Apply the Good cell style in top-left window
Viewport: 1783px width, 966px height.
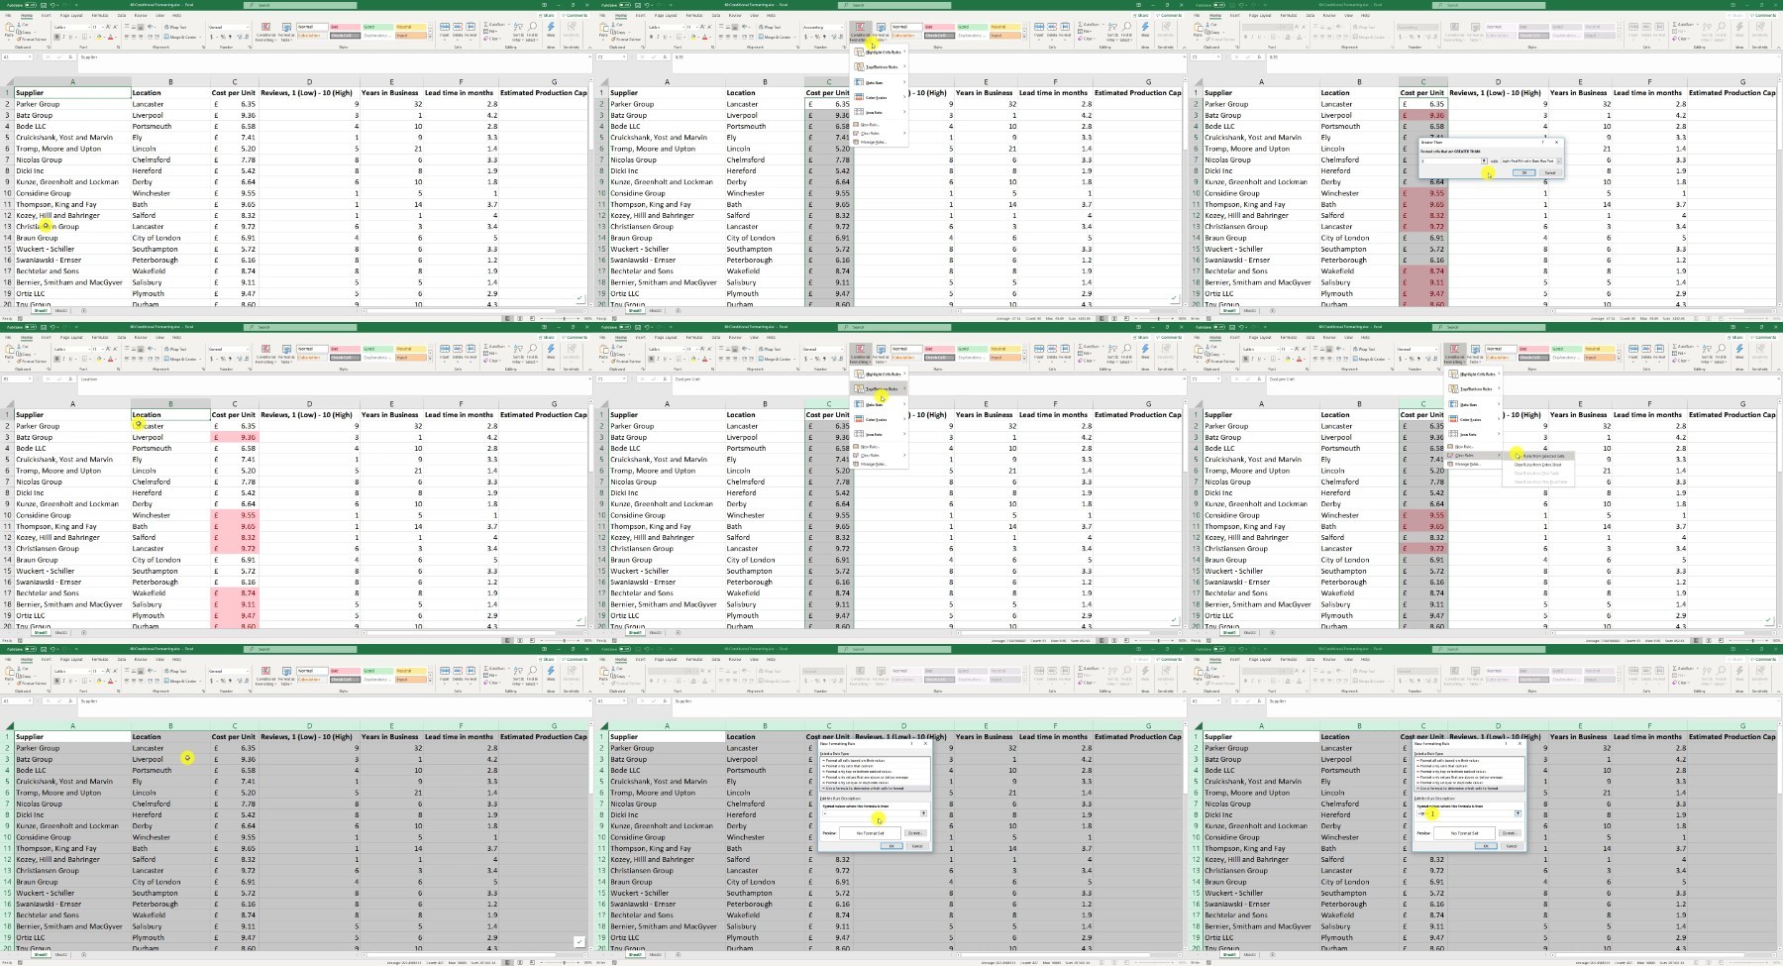click(375, 27)
